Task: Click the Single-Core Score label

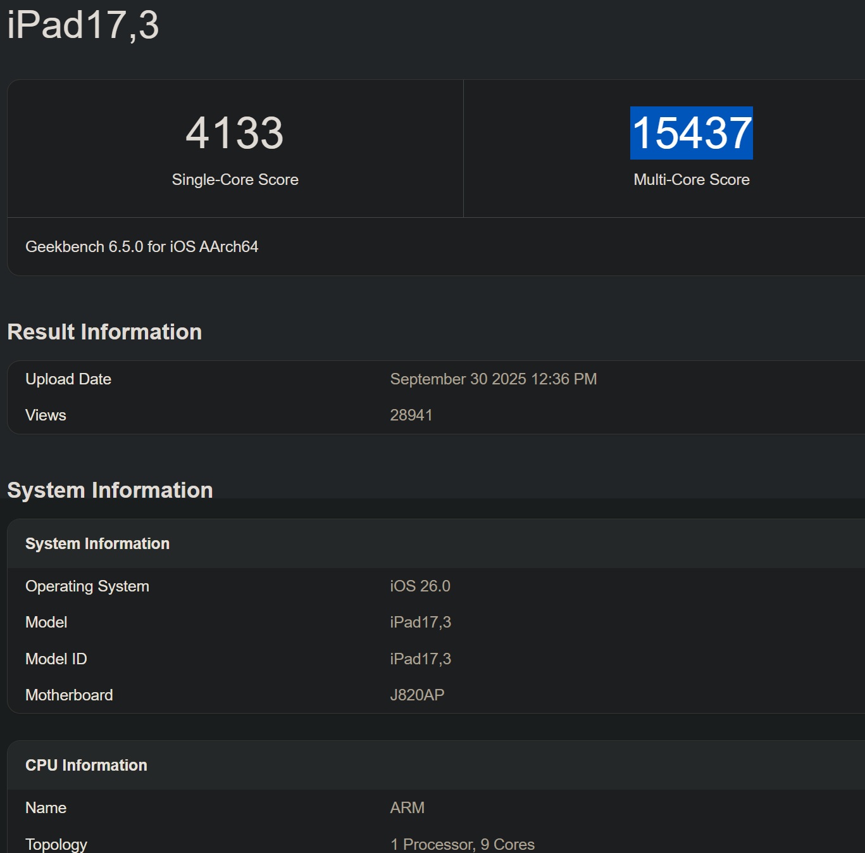Action: [235, 180]
